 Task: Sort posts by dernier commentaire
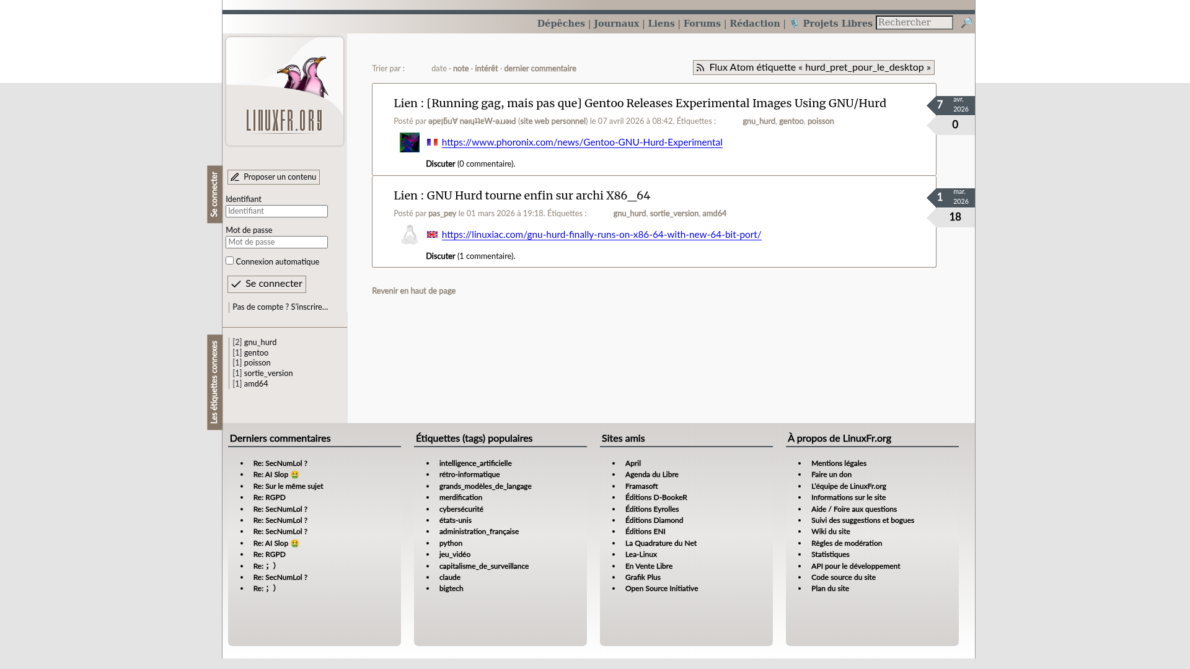539,69
